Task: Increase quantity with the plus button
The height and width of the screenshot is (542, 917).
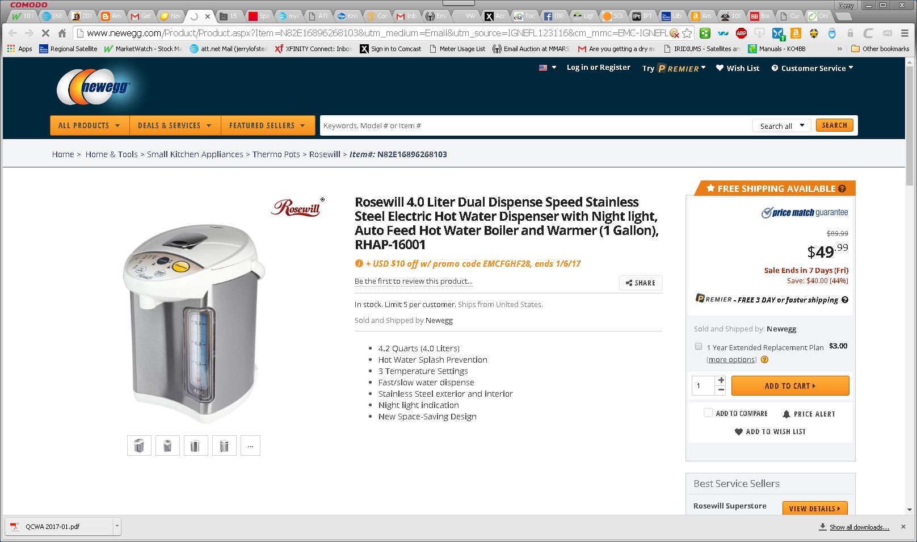Action: pyautogui.click(x=721, y=380)
